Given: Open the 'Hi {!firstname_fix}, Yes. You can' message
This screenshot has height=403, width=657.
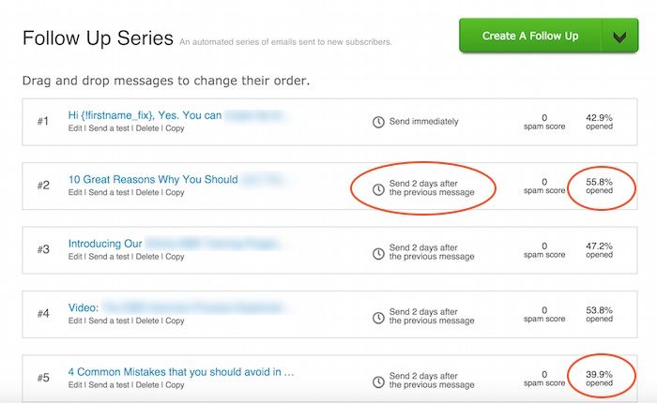Looking at the screenshot, I should point(145,115).
